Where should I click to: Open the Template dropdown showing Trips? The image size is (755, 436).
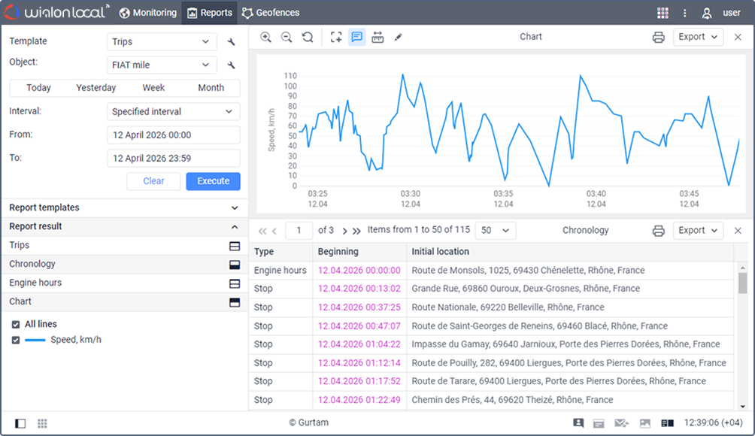pyautogui.click(x=162, y=42)
